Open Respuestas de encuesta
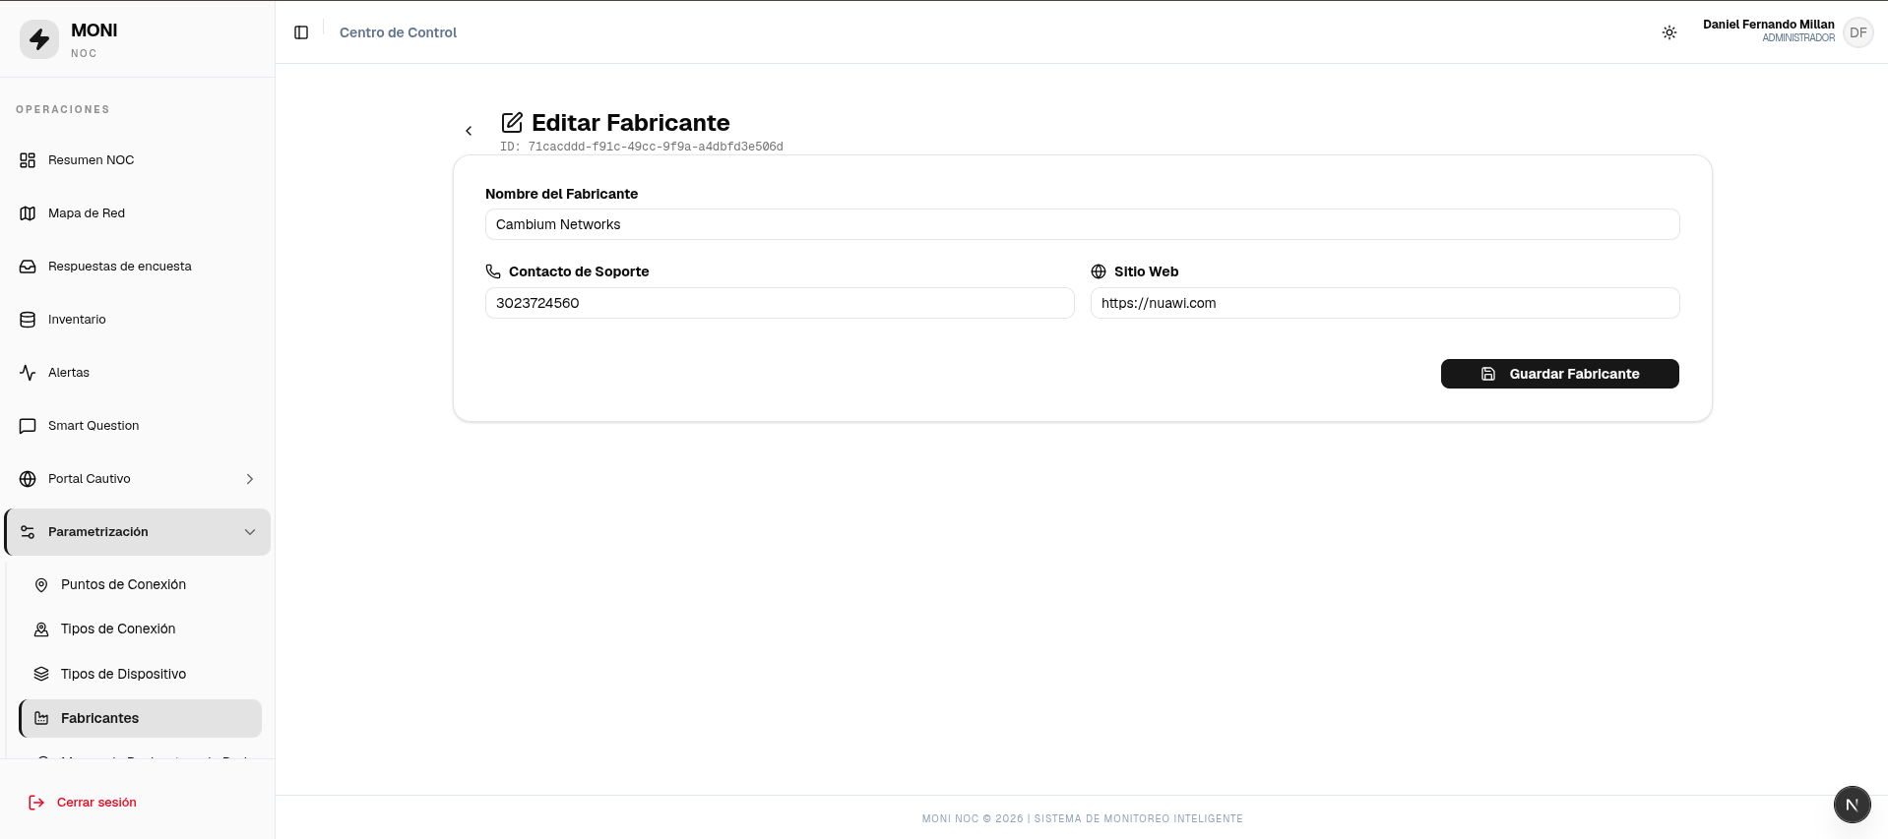1888x839 pixels. point(138,267)
